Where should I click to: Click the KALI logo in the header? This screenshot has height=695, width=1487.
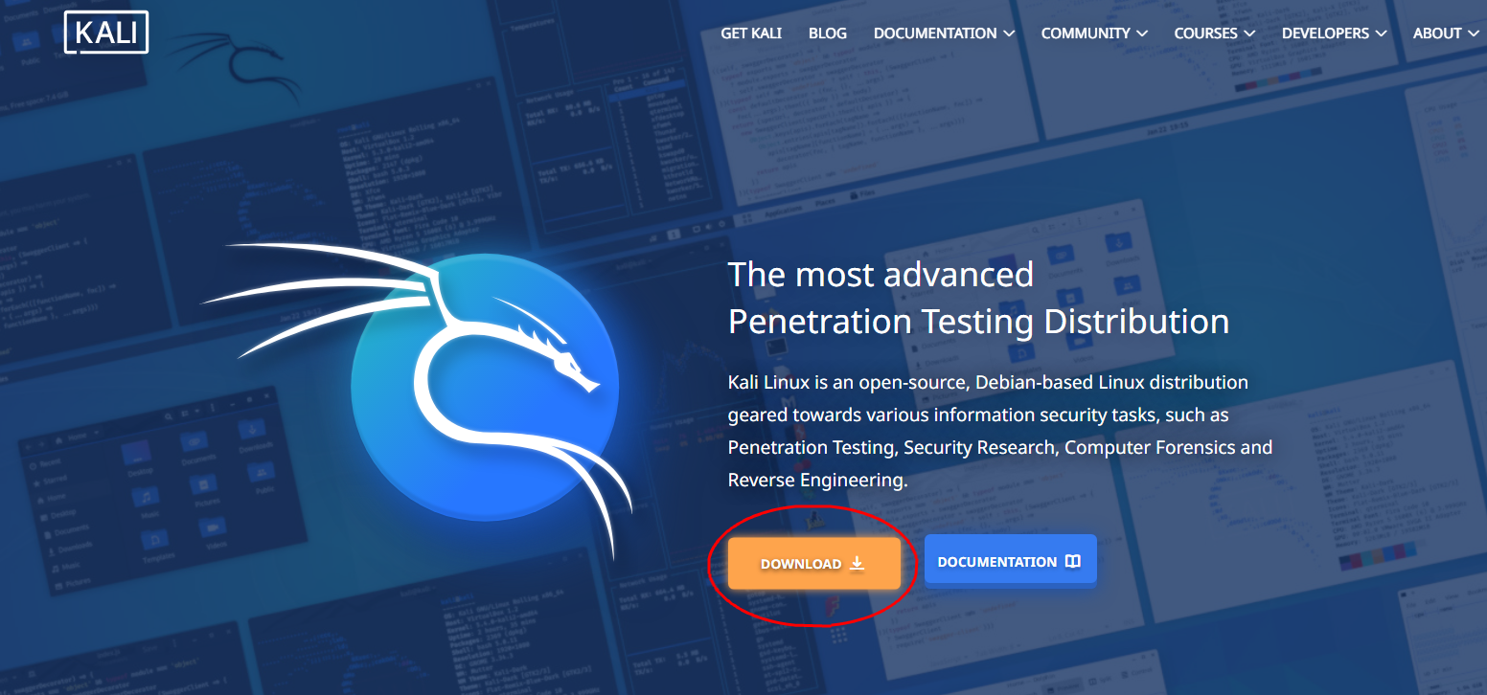coord(106,32)
